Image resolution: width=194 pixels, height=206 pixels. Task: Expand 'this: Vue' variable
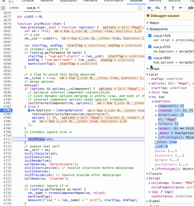pos(150,92)
